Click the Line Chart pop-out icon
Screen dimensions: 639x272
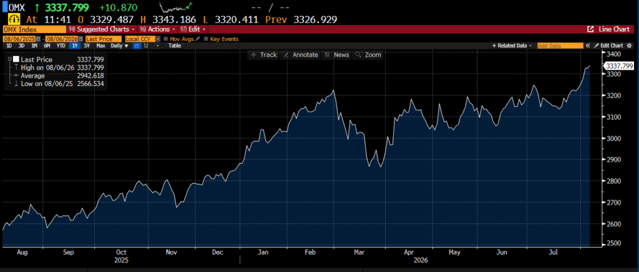(590, 29)
